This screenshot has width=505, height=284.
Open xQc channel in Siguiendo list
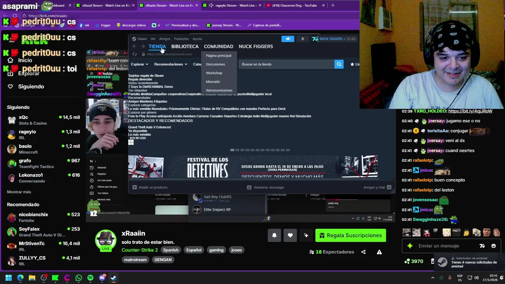pos(43,120)
